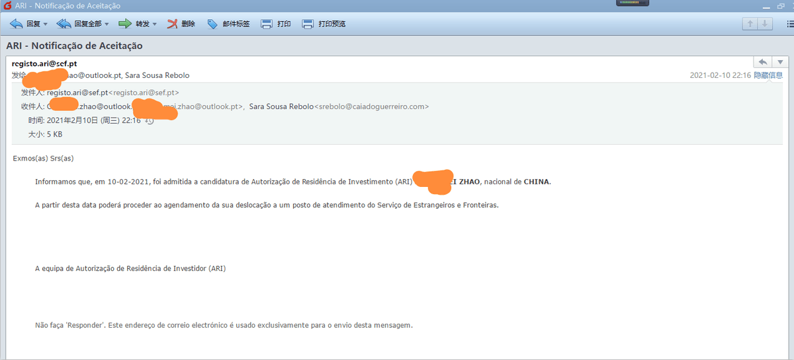Click recipient Sara Sousa Rebolo in 收件人 row
Image resolution: width=794 pixels, height=360 pixels.
coord(281,106)
